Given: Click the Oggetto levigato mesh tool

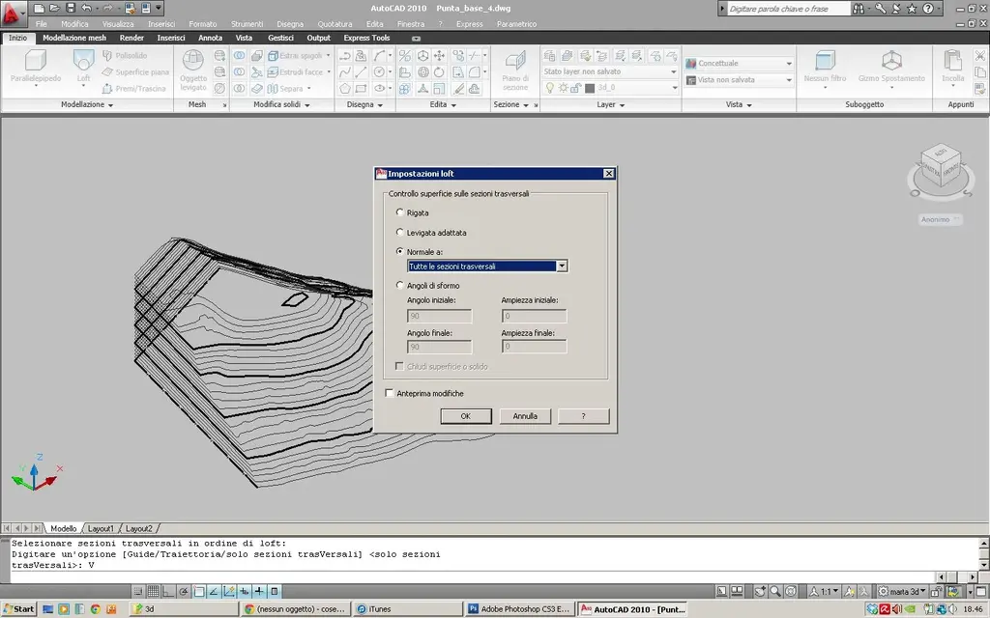Looking at the screenshot, I should tap(193, 70).
